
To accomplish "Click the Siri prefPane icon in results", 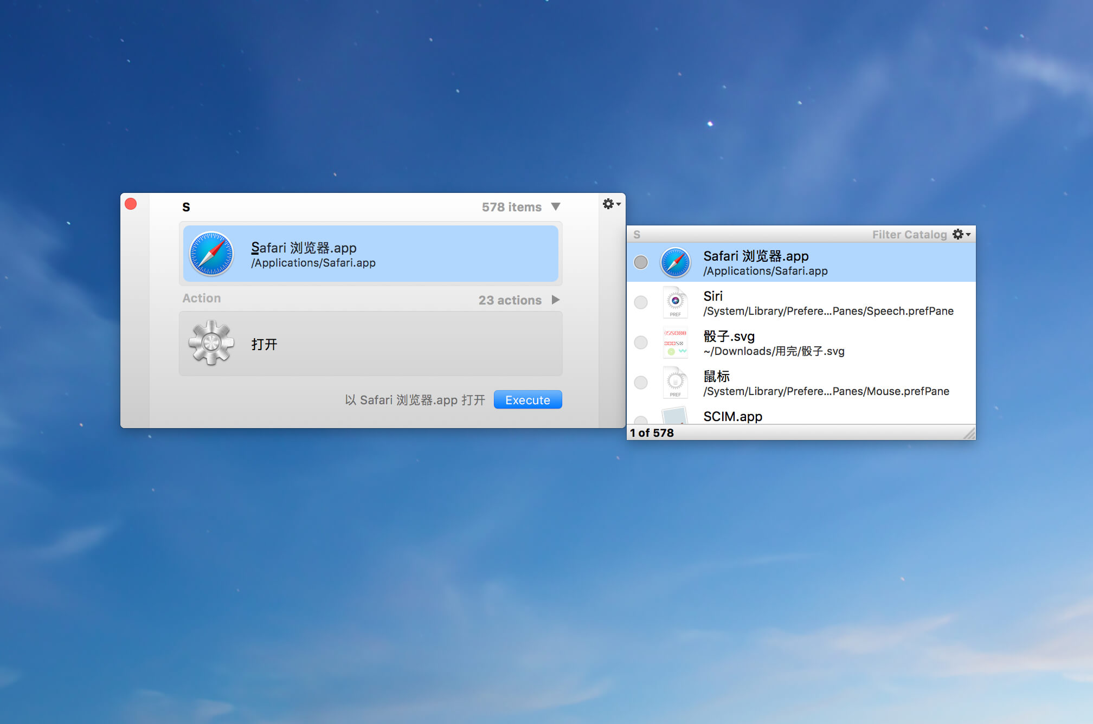I will [x=675, y=302].
